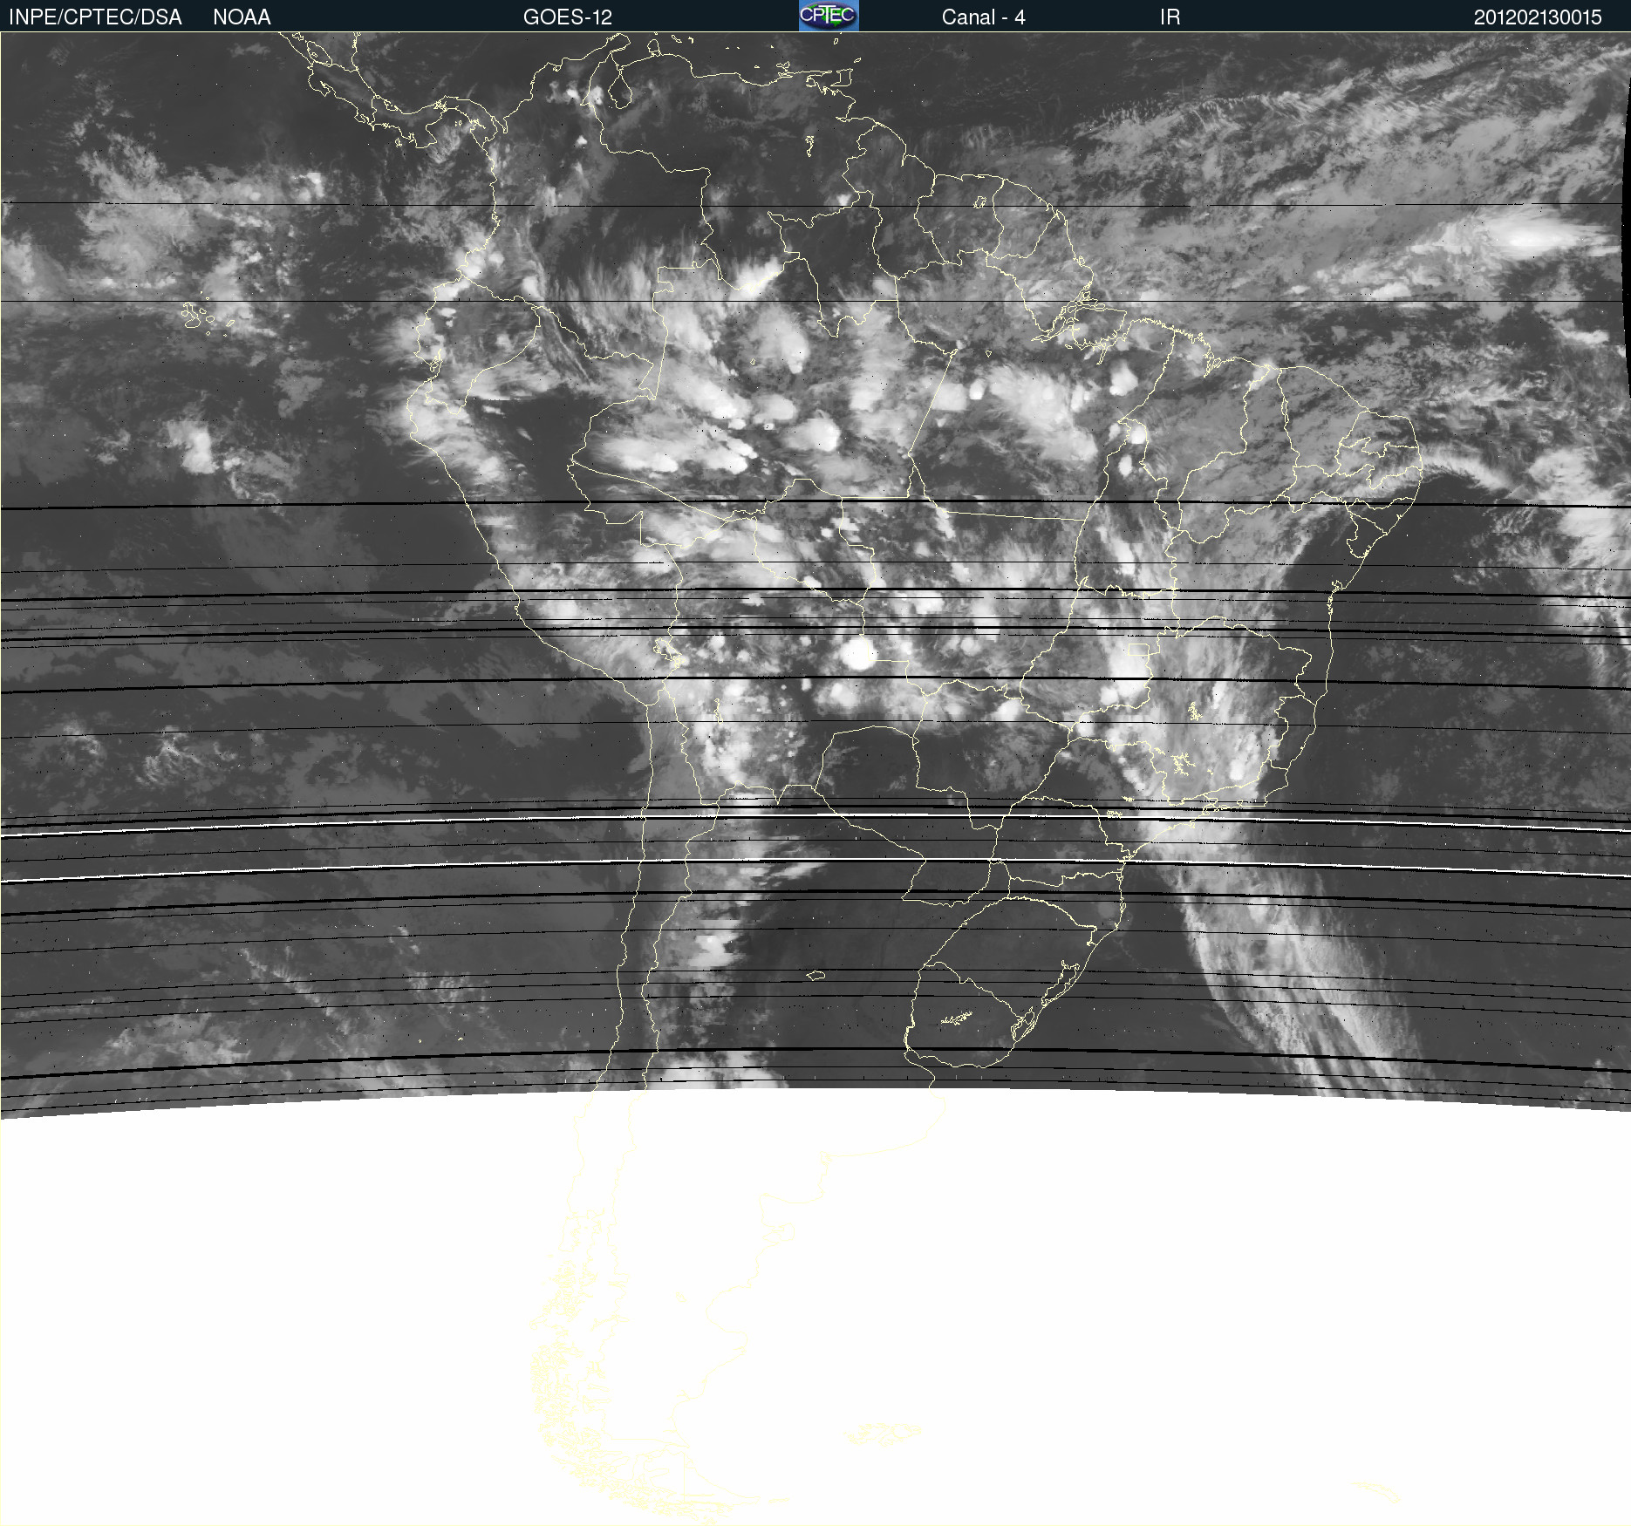Screen dimensions: 1631x1526
Task: Click the GOES-12 satellite label
Action: pos(568,17)
